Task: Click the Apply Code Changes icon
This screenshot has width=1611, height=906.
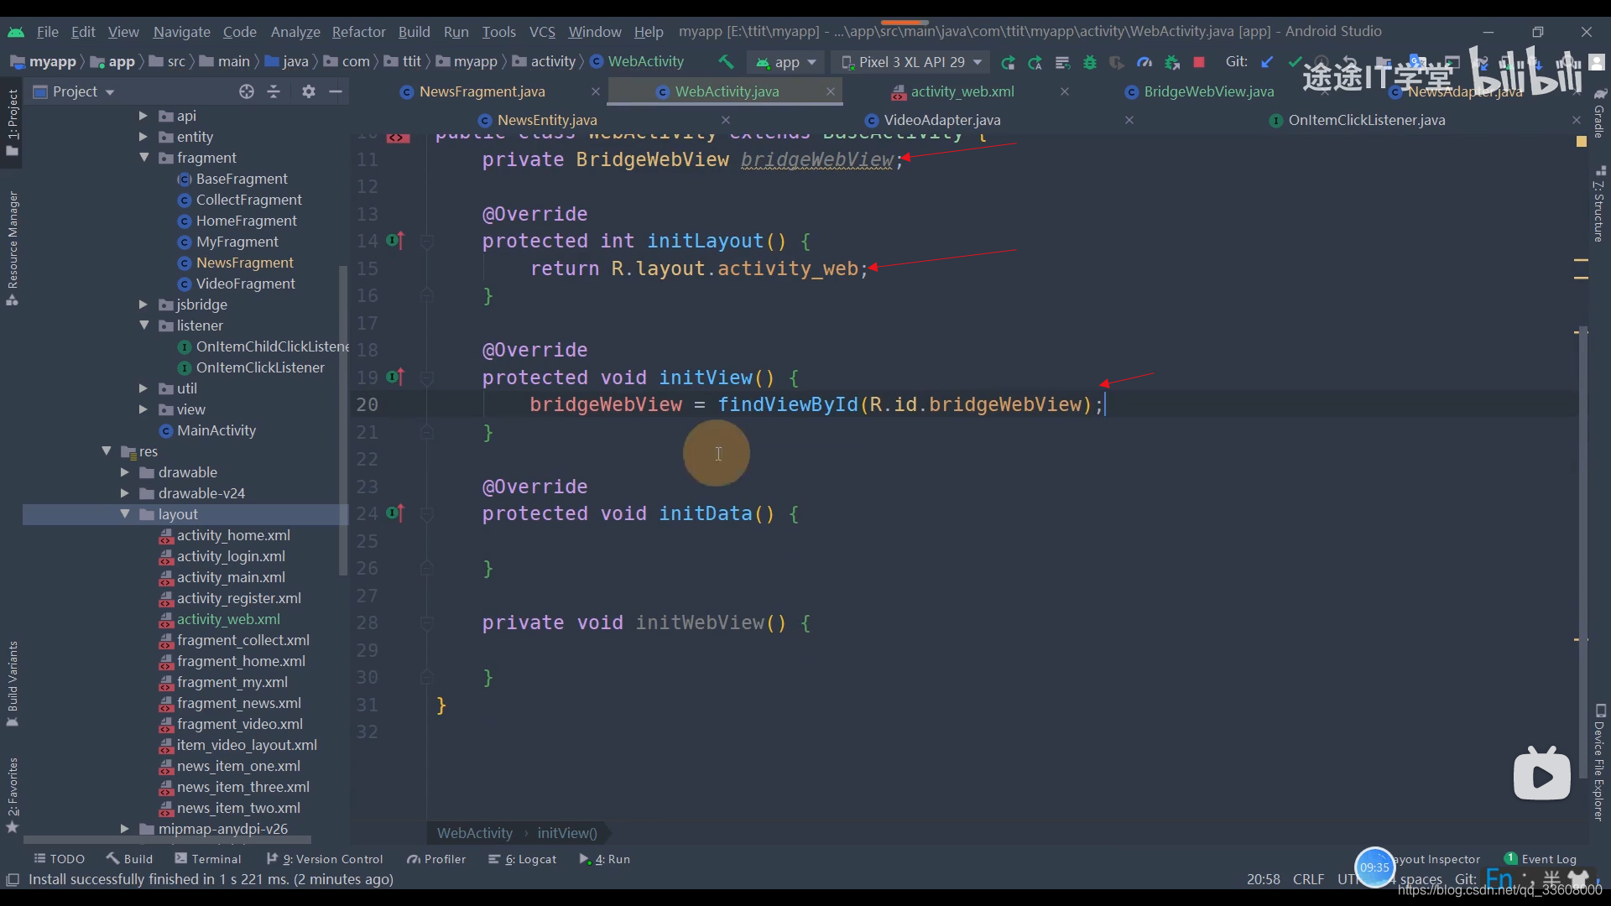Action: pyautogui.click(x=1062, y=62)
